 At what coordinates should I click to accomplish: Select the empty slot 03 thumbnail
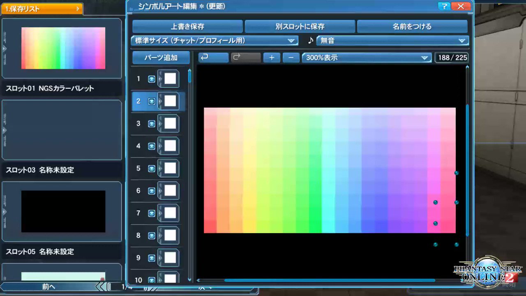pyautogui.click(x=62, y=130)
